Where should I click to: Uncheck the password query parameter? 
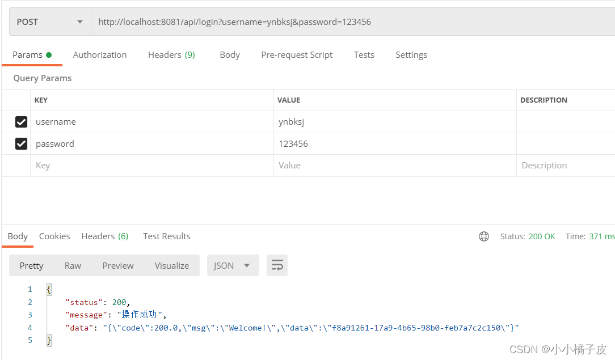[x=21, y=143]
